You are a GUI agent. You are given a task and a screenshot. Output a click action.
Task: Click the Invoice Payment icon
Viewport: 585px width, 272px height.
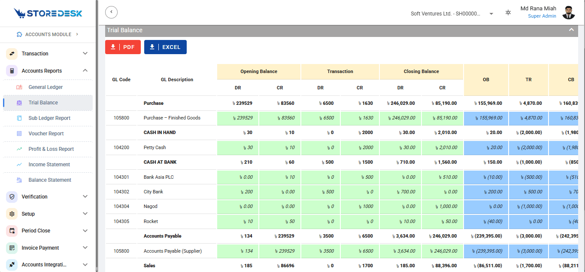click(x=12, y=248)
